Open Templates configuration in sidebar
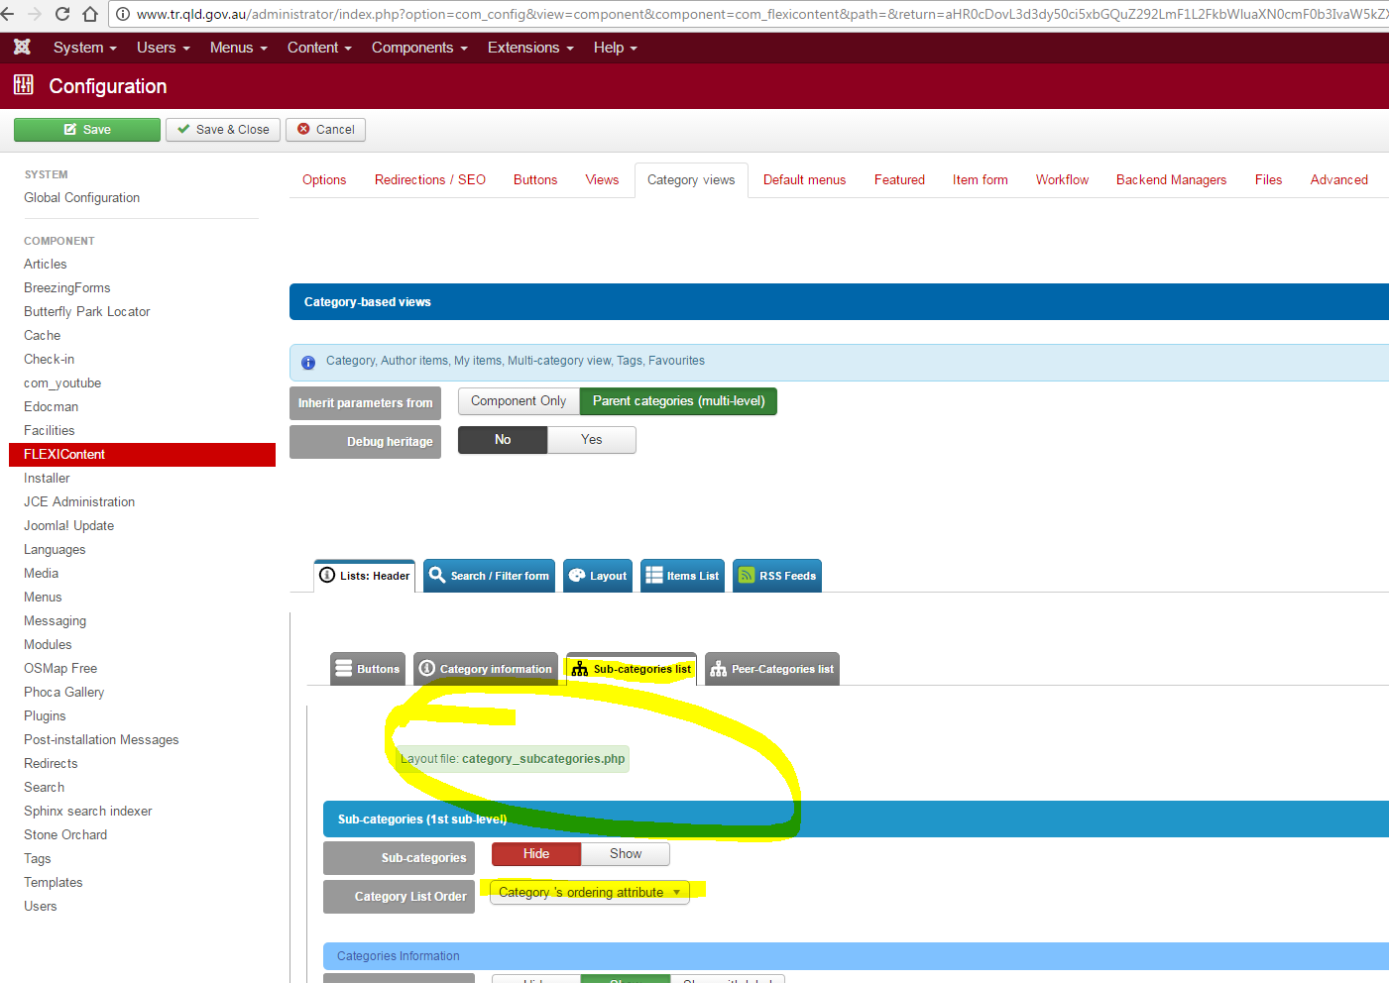The width and height of the screenshot is (1389, 983). 54,883
